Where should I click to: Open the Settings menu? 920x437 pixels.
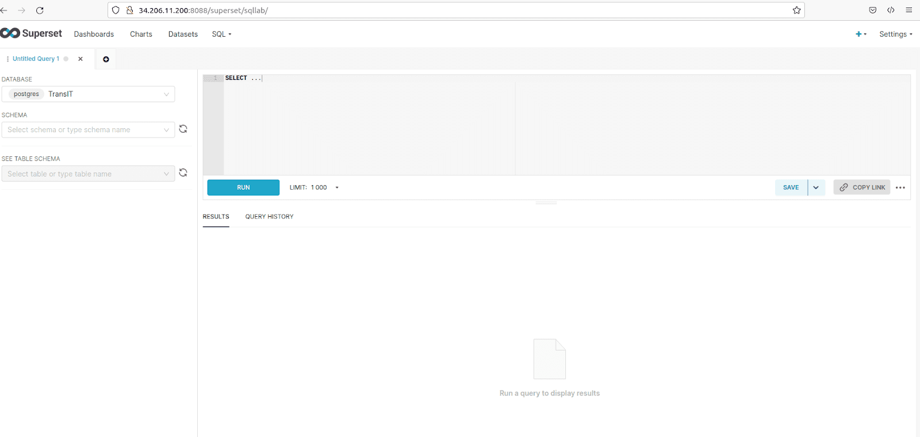click(x=895, y=34)
